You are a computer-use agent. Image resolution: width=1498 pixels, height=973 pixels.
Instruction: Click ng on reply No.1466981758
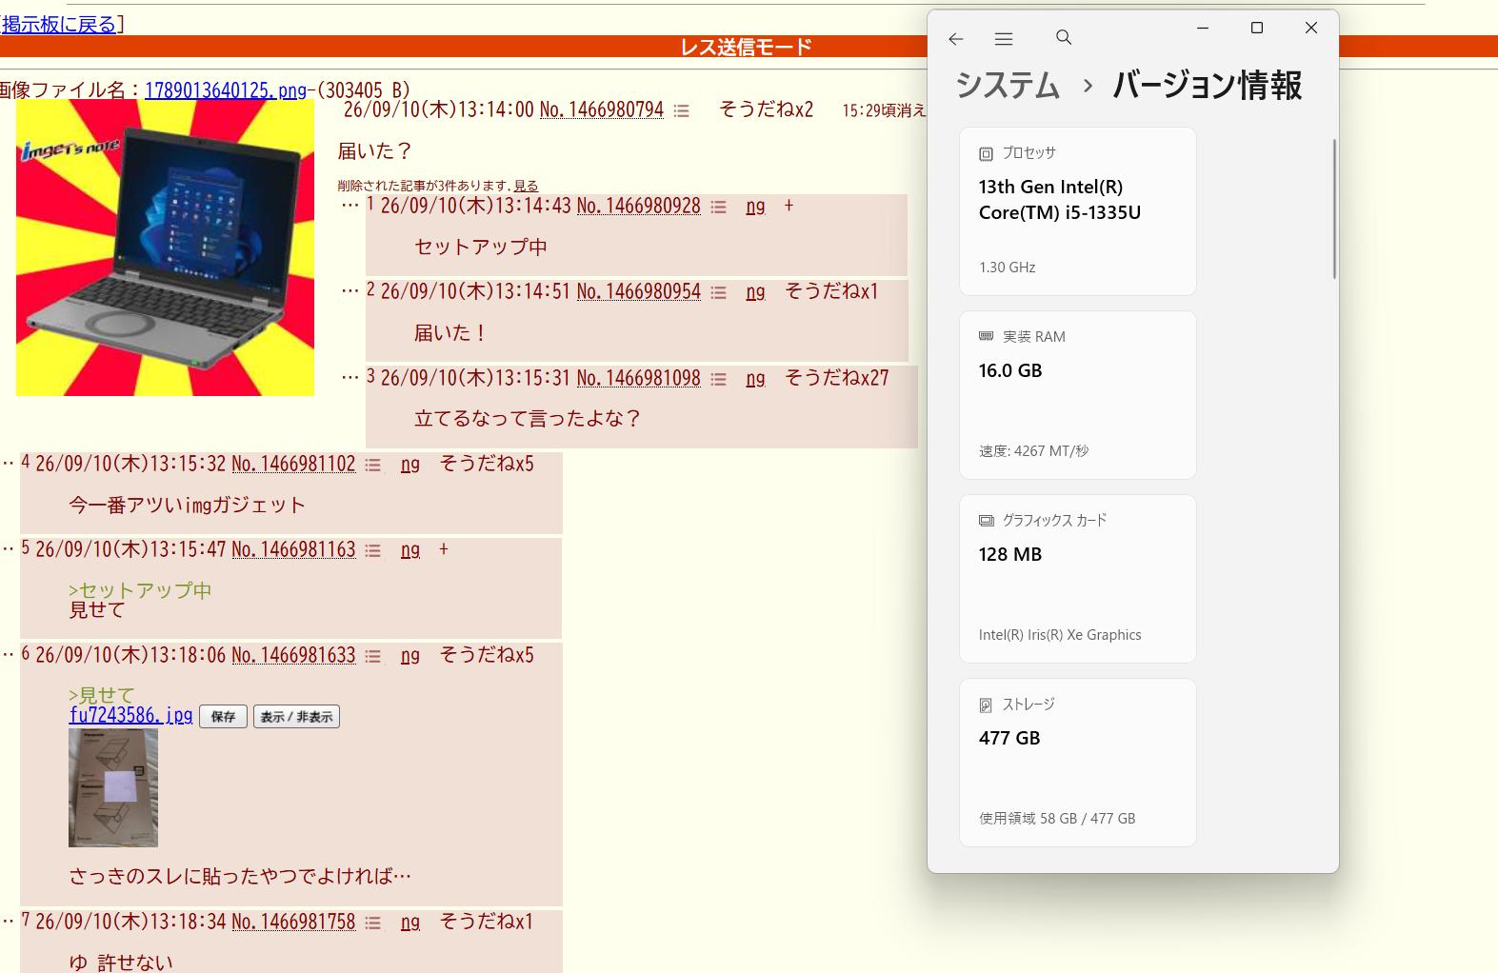point(410,923)
